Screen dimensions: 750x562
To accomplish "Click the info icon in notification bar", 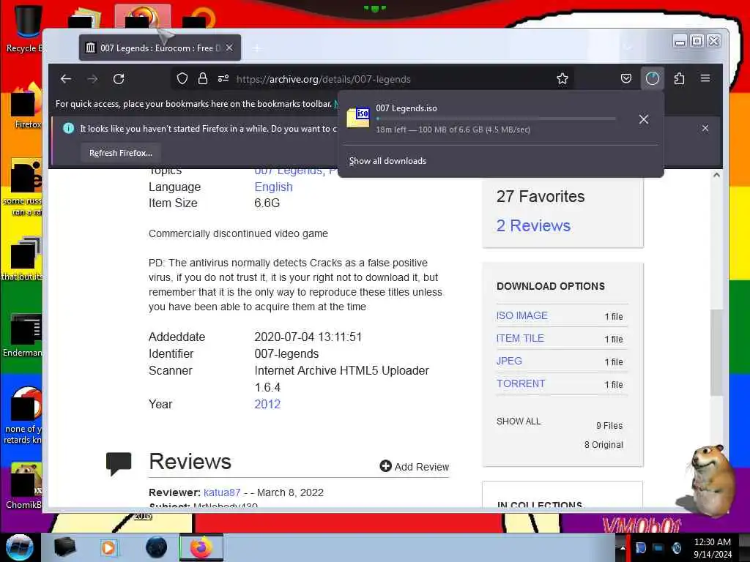I will point(68,128).
